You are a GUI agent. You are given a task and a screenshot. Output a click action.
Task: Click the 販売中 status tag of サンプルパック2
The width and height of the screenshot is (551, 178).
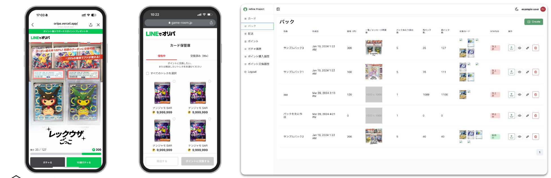pyautogui.click(x=495, y=137)
